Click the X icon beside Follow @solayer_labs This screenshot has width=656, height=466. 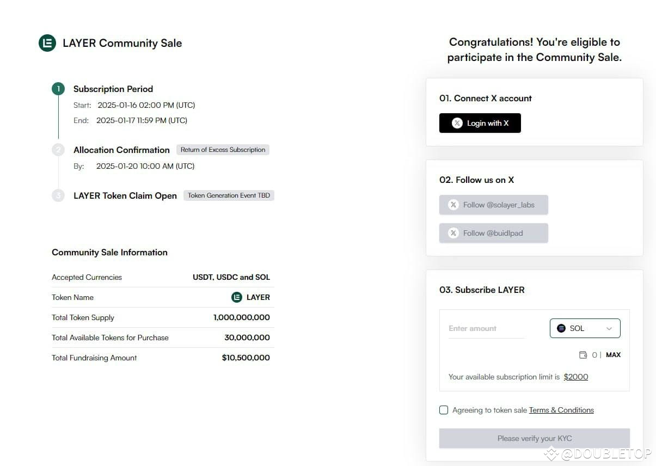pyautogui.click(x=453, y=205)
